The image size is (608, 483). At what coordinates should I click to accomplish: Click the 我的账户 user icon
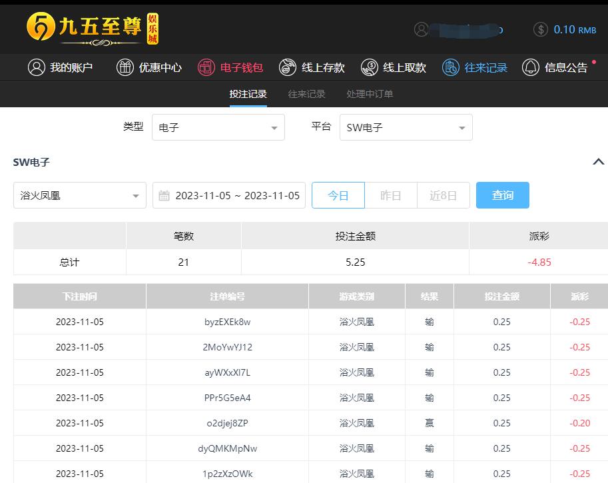(36, 67)
